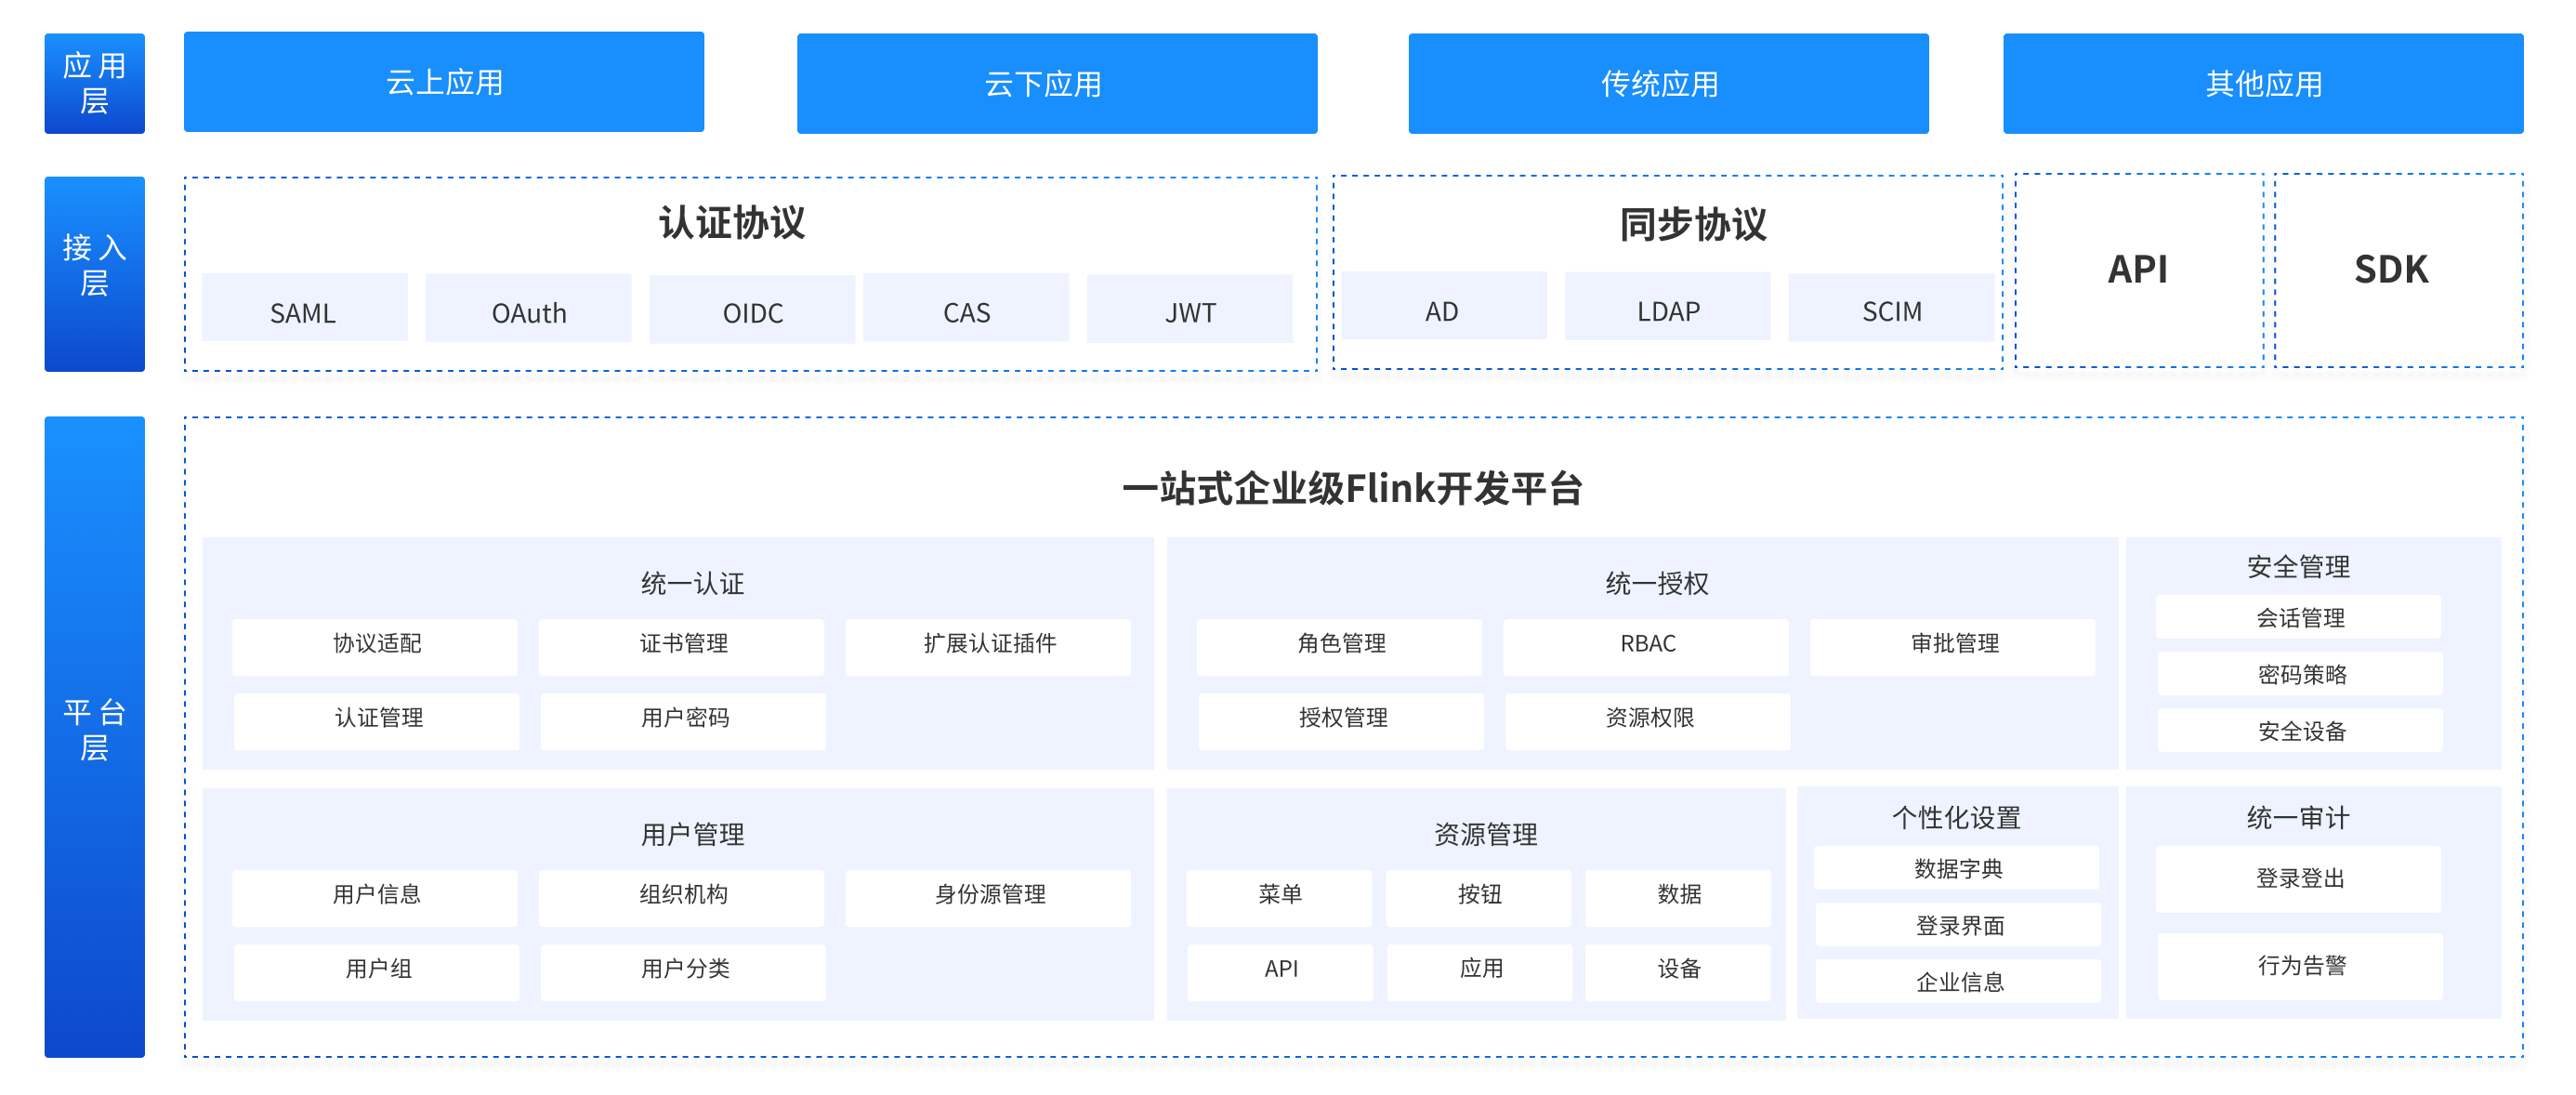The height and width of the screenshot is (1095, 2576).
Task: Click 菜单 under 资源管理
Action: coord(1279,898)
